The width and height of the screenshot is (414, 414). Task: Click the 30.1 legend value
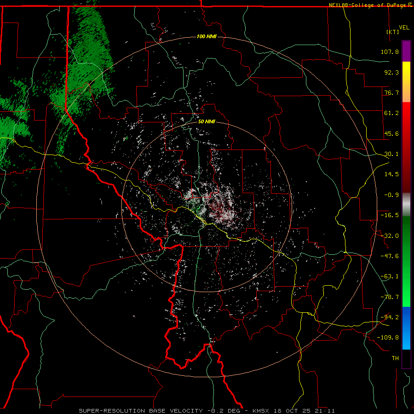click(391, 154)
